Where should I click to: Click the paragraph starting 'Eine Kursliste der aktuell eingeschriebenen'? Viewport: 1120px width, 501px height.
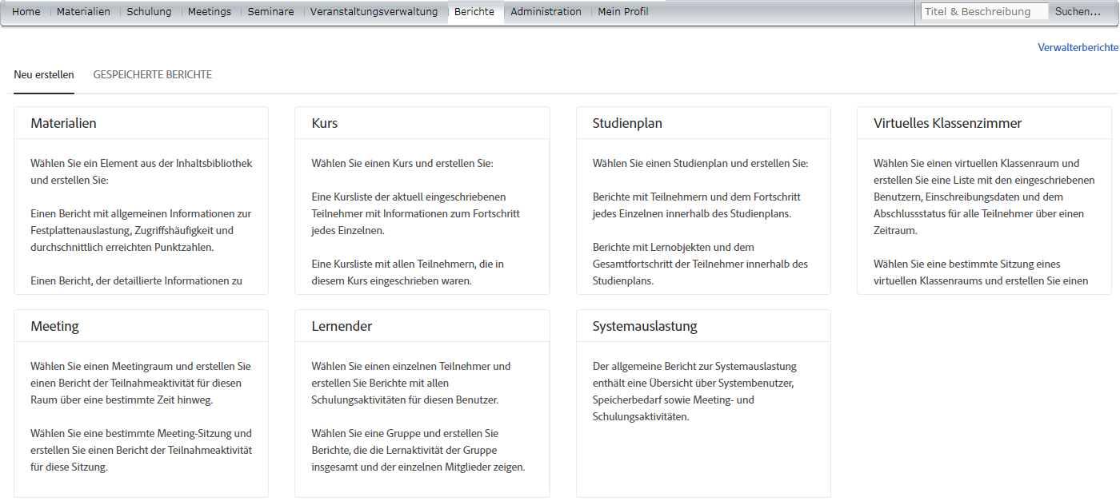[415, 213]
